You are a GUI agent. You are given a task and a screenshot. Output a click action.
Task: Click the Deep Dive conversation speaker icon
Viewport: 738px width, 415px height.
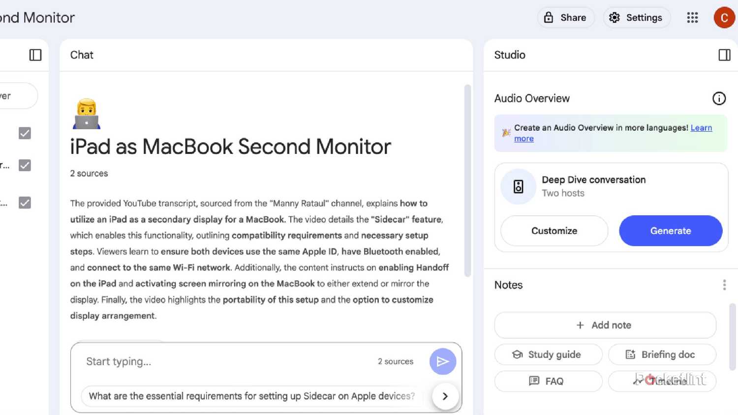(x=518, y=187)
